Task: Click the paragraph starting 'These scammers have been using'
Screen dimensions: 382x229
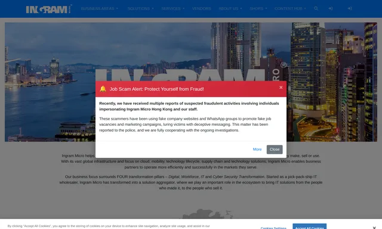Action: [x=185, y=125]
